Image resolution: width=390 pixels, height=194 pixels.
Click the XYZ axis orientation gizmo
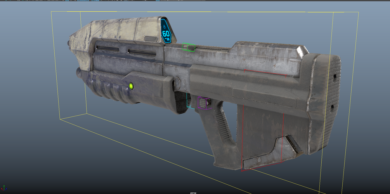[3, 188]
